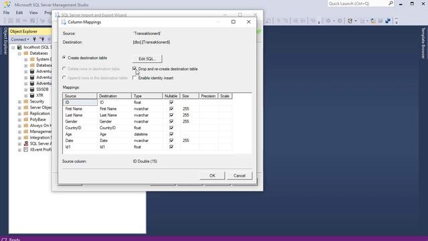Open the Edit menu

(x=19, y=13)
